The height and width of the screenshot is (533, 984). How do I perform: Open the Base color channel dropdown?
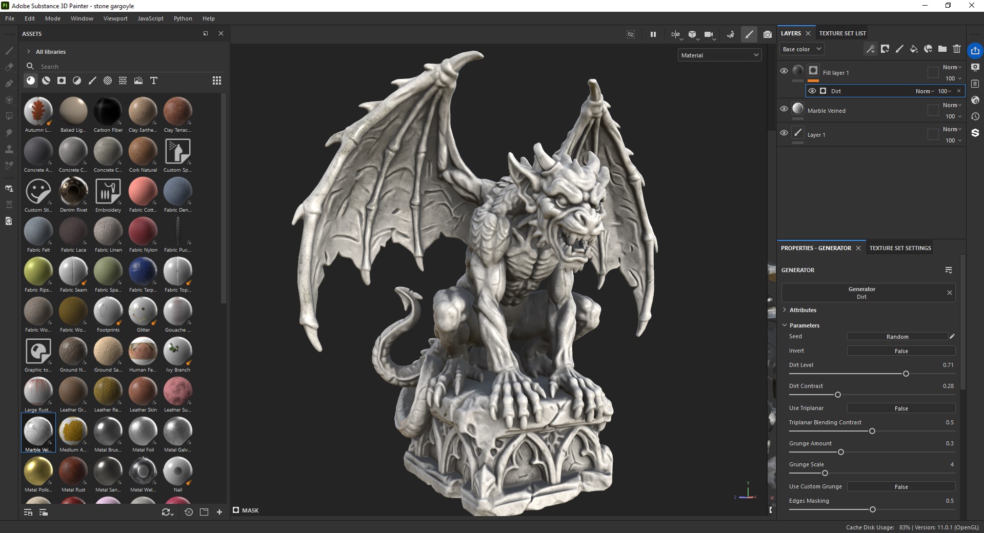[802, 49]
